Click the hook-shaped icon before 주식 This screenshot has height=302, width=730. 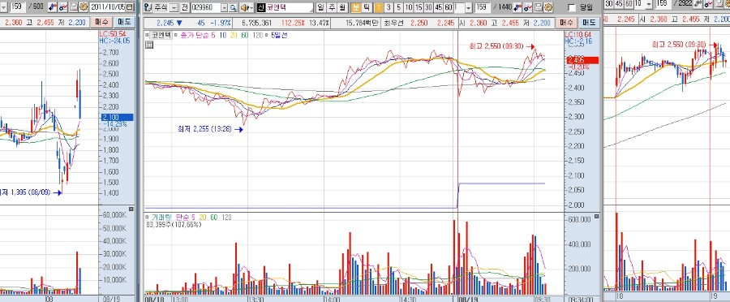(x=148, y=8)
